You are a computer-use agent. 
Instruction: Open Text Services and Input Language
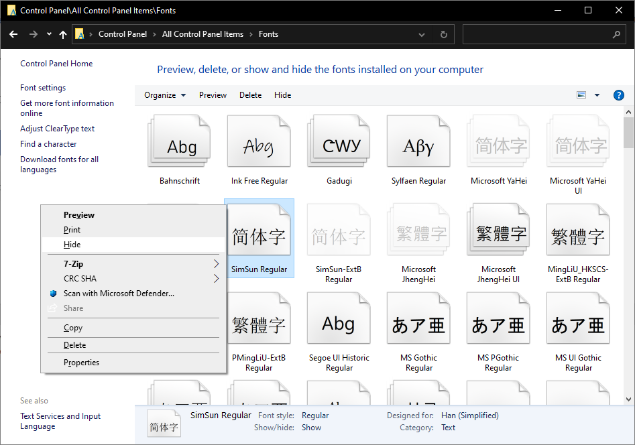pyautogui.click(x=60, y=421)
